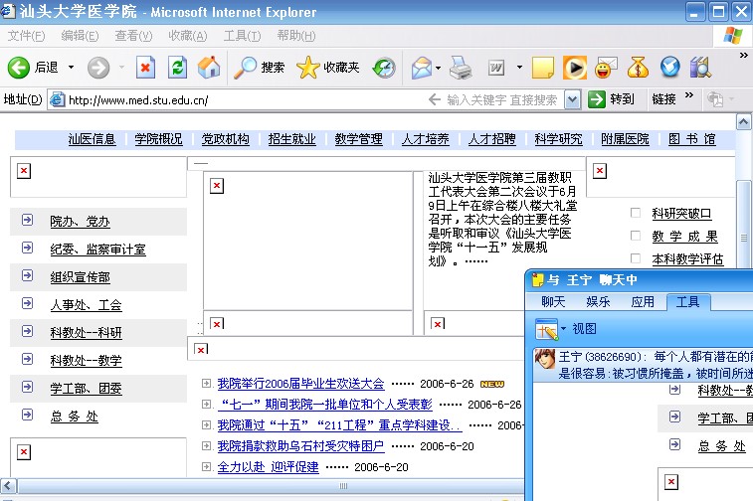Open 人才招聘 navigation link

491,139
